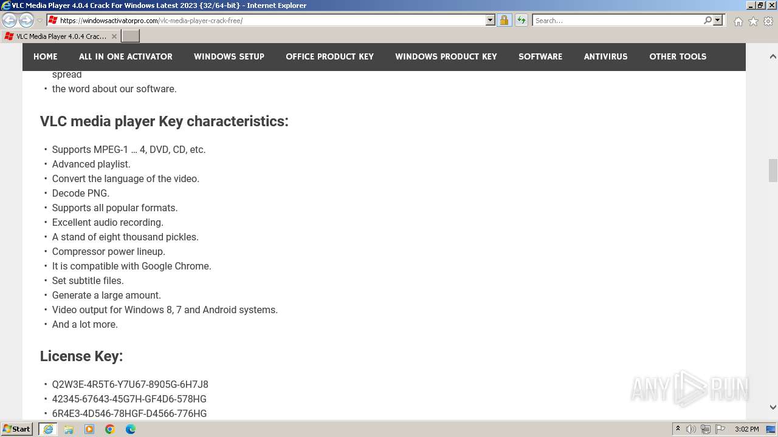The width and height of the screenshot is (778, 437).
Task: Click license key Q2W3E-4R5T6-Y7U67-8905G-6H7J8
Action: 130,385
